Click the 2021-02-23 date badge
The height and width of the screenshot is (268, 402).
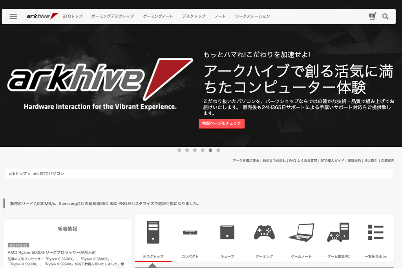click(18, 245)
